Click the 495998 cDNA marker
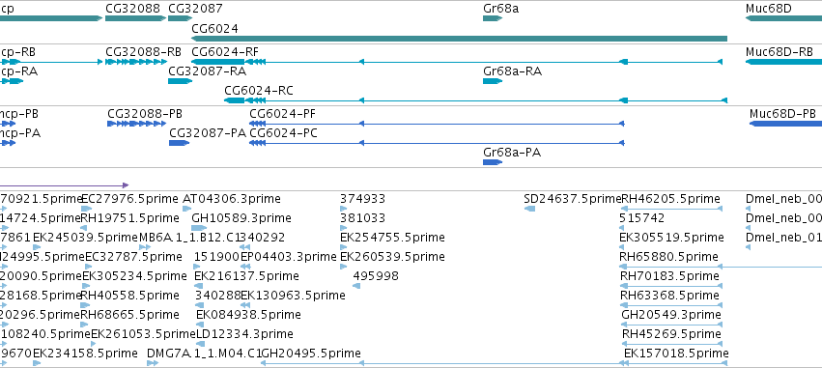822x368 pixels. point(356,286)
